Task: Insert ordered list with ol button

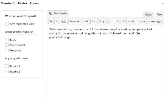Action: point(117,21)
